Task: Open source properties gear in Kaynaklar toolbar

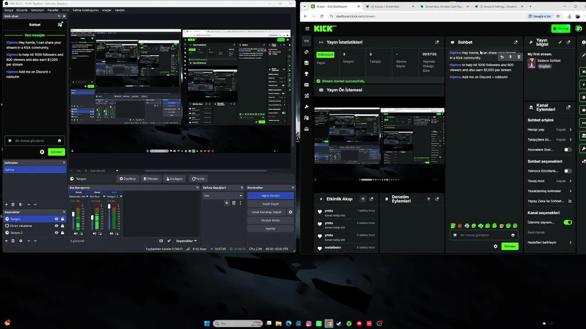Action: (x=21, y=241)
